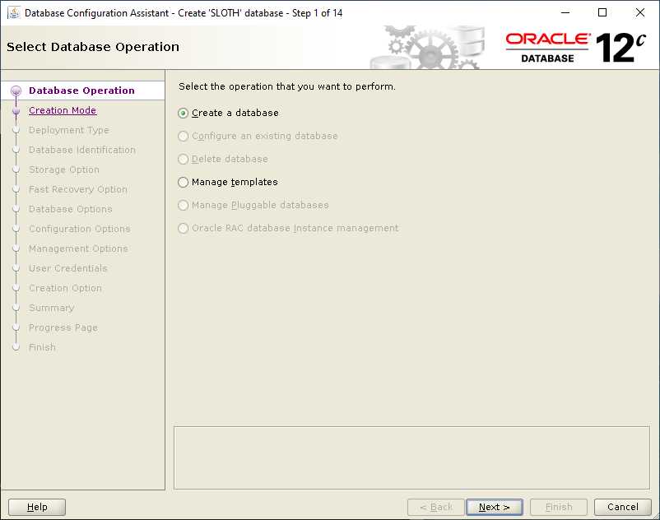Viewport: 660px width, 520px height.
Task: Click the Database Options step
Action: (x=70, y=209)
